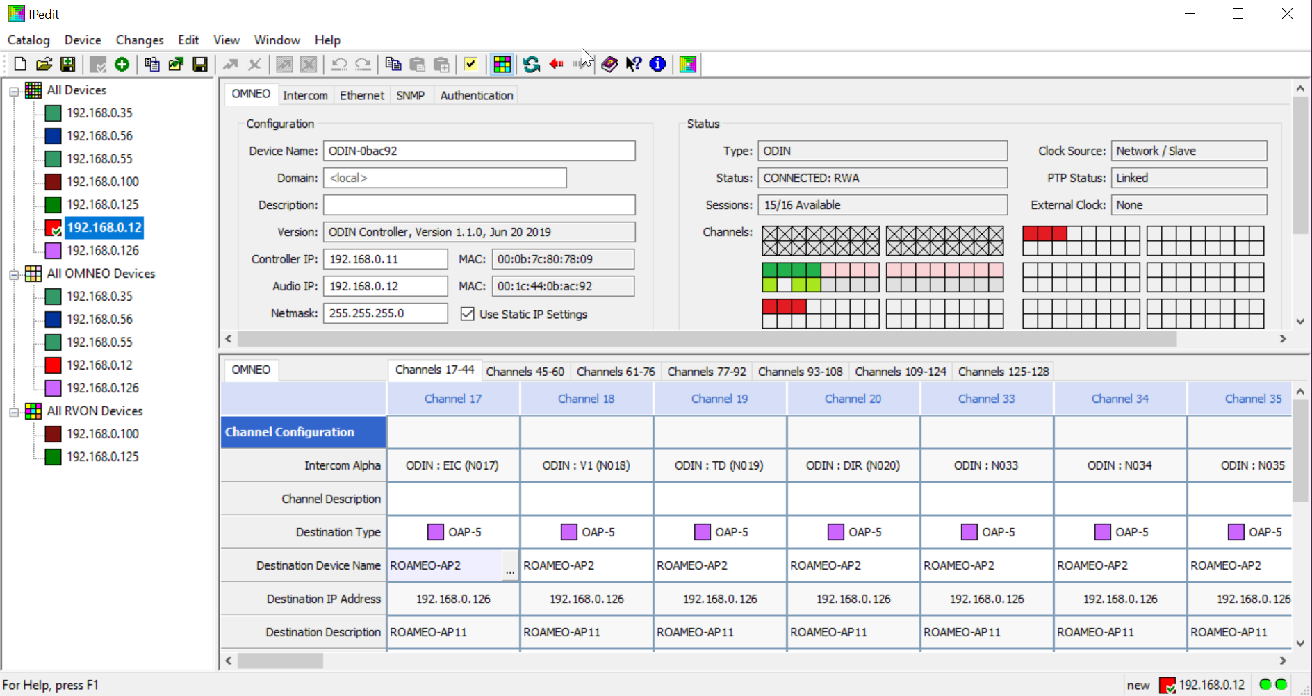
Task: Collapse the All Devices tree node
Action: pos(14,91)
